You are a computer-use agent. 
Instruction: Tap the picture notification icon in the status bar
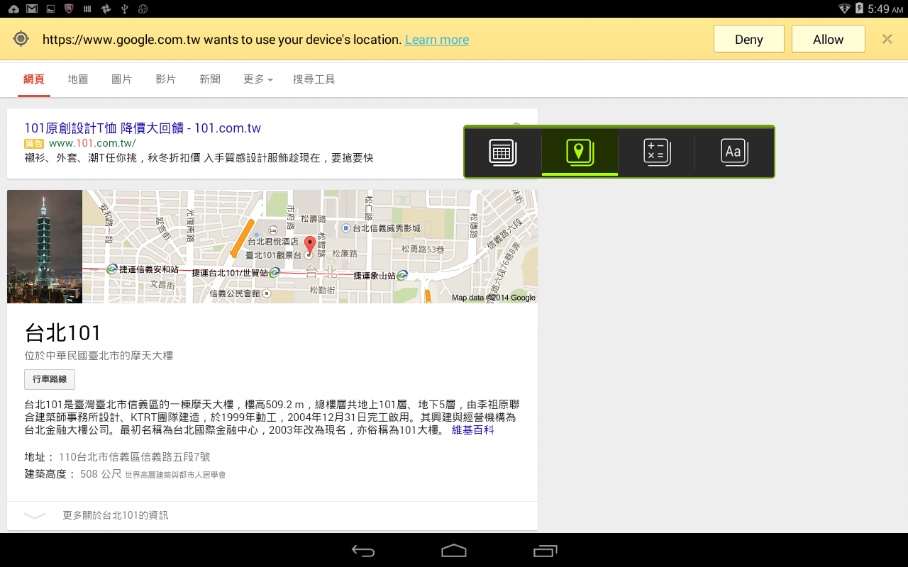pos(50,9)
